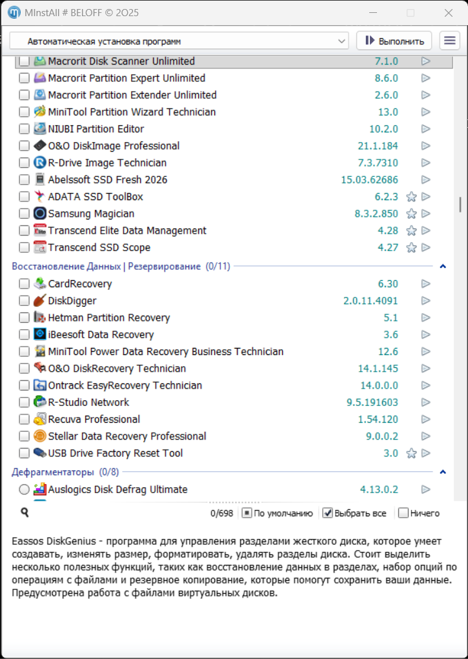Click the play arrow beside R-Studio Network
Image resolution: width=468 pixels, height=659 pixels.
point(425,403)
